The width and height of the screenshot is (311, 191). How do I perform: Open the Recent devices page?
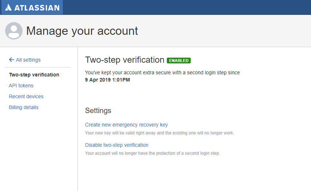point(26,96)
